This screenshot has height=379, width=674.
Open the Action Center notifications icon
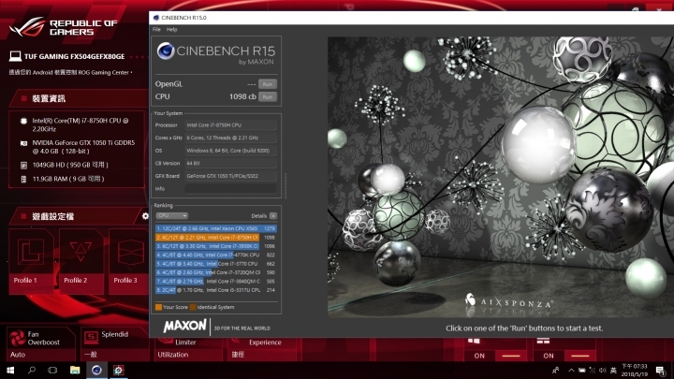point(661,370)
